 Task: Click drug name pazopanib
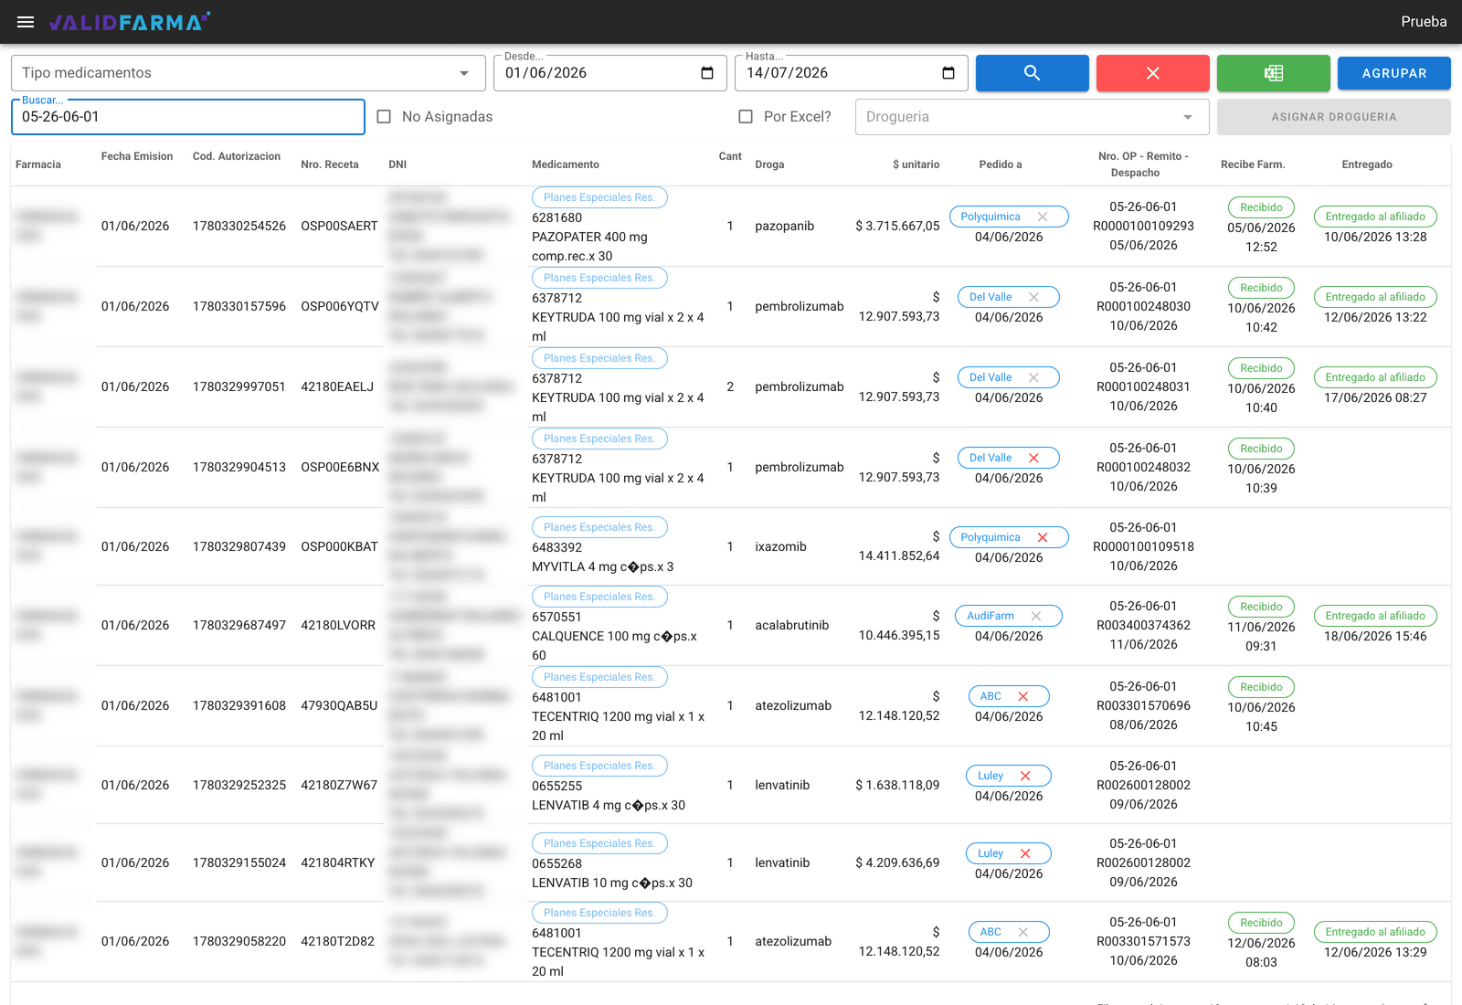[784, 226]
